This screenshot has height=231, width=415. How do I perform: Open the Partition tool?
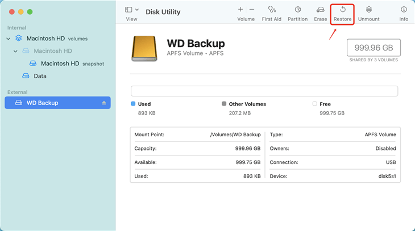click(x=298, y=14)
